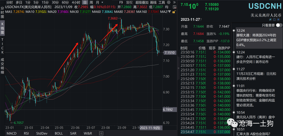Viewport: 283px width, 136px height.
Task: Select the 周 weekly chart period
Action: click(x=91, y=2)
